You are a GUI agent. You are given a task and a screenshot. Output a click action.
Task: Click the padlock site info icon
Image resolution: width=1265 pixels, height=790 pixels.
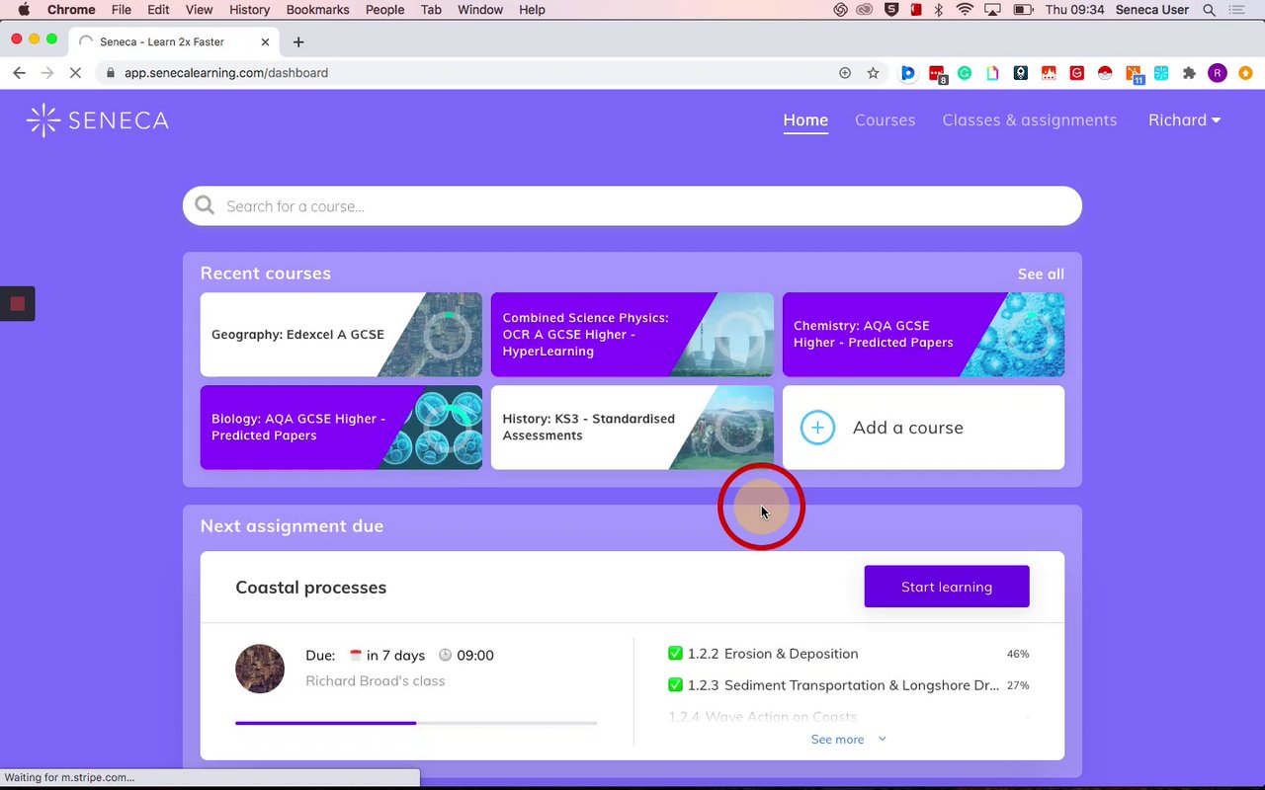coord(110,73)
